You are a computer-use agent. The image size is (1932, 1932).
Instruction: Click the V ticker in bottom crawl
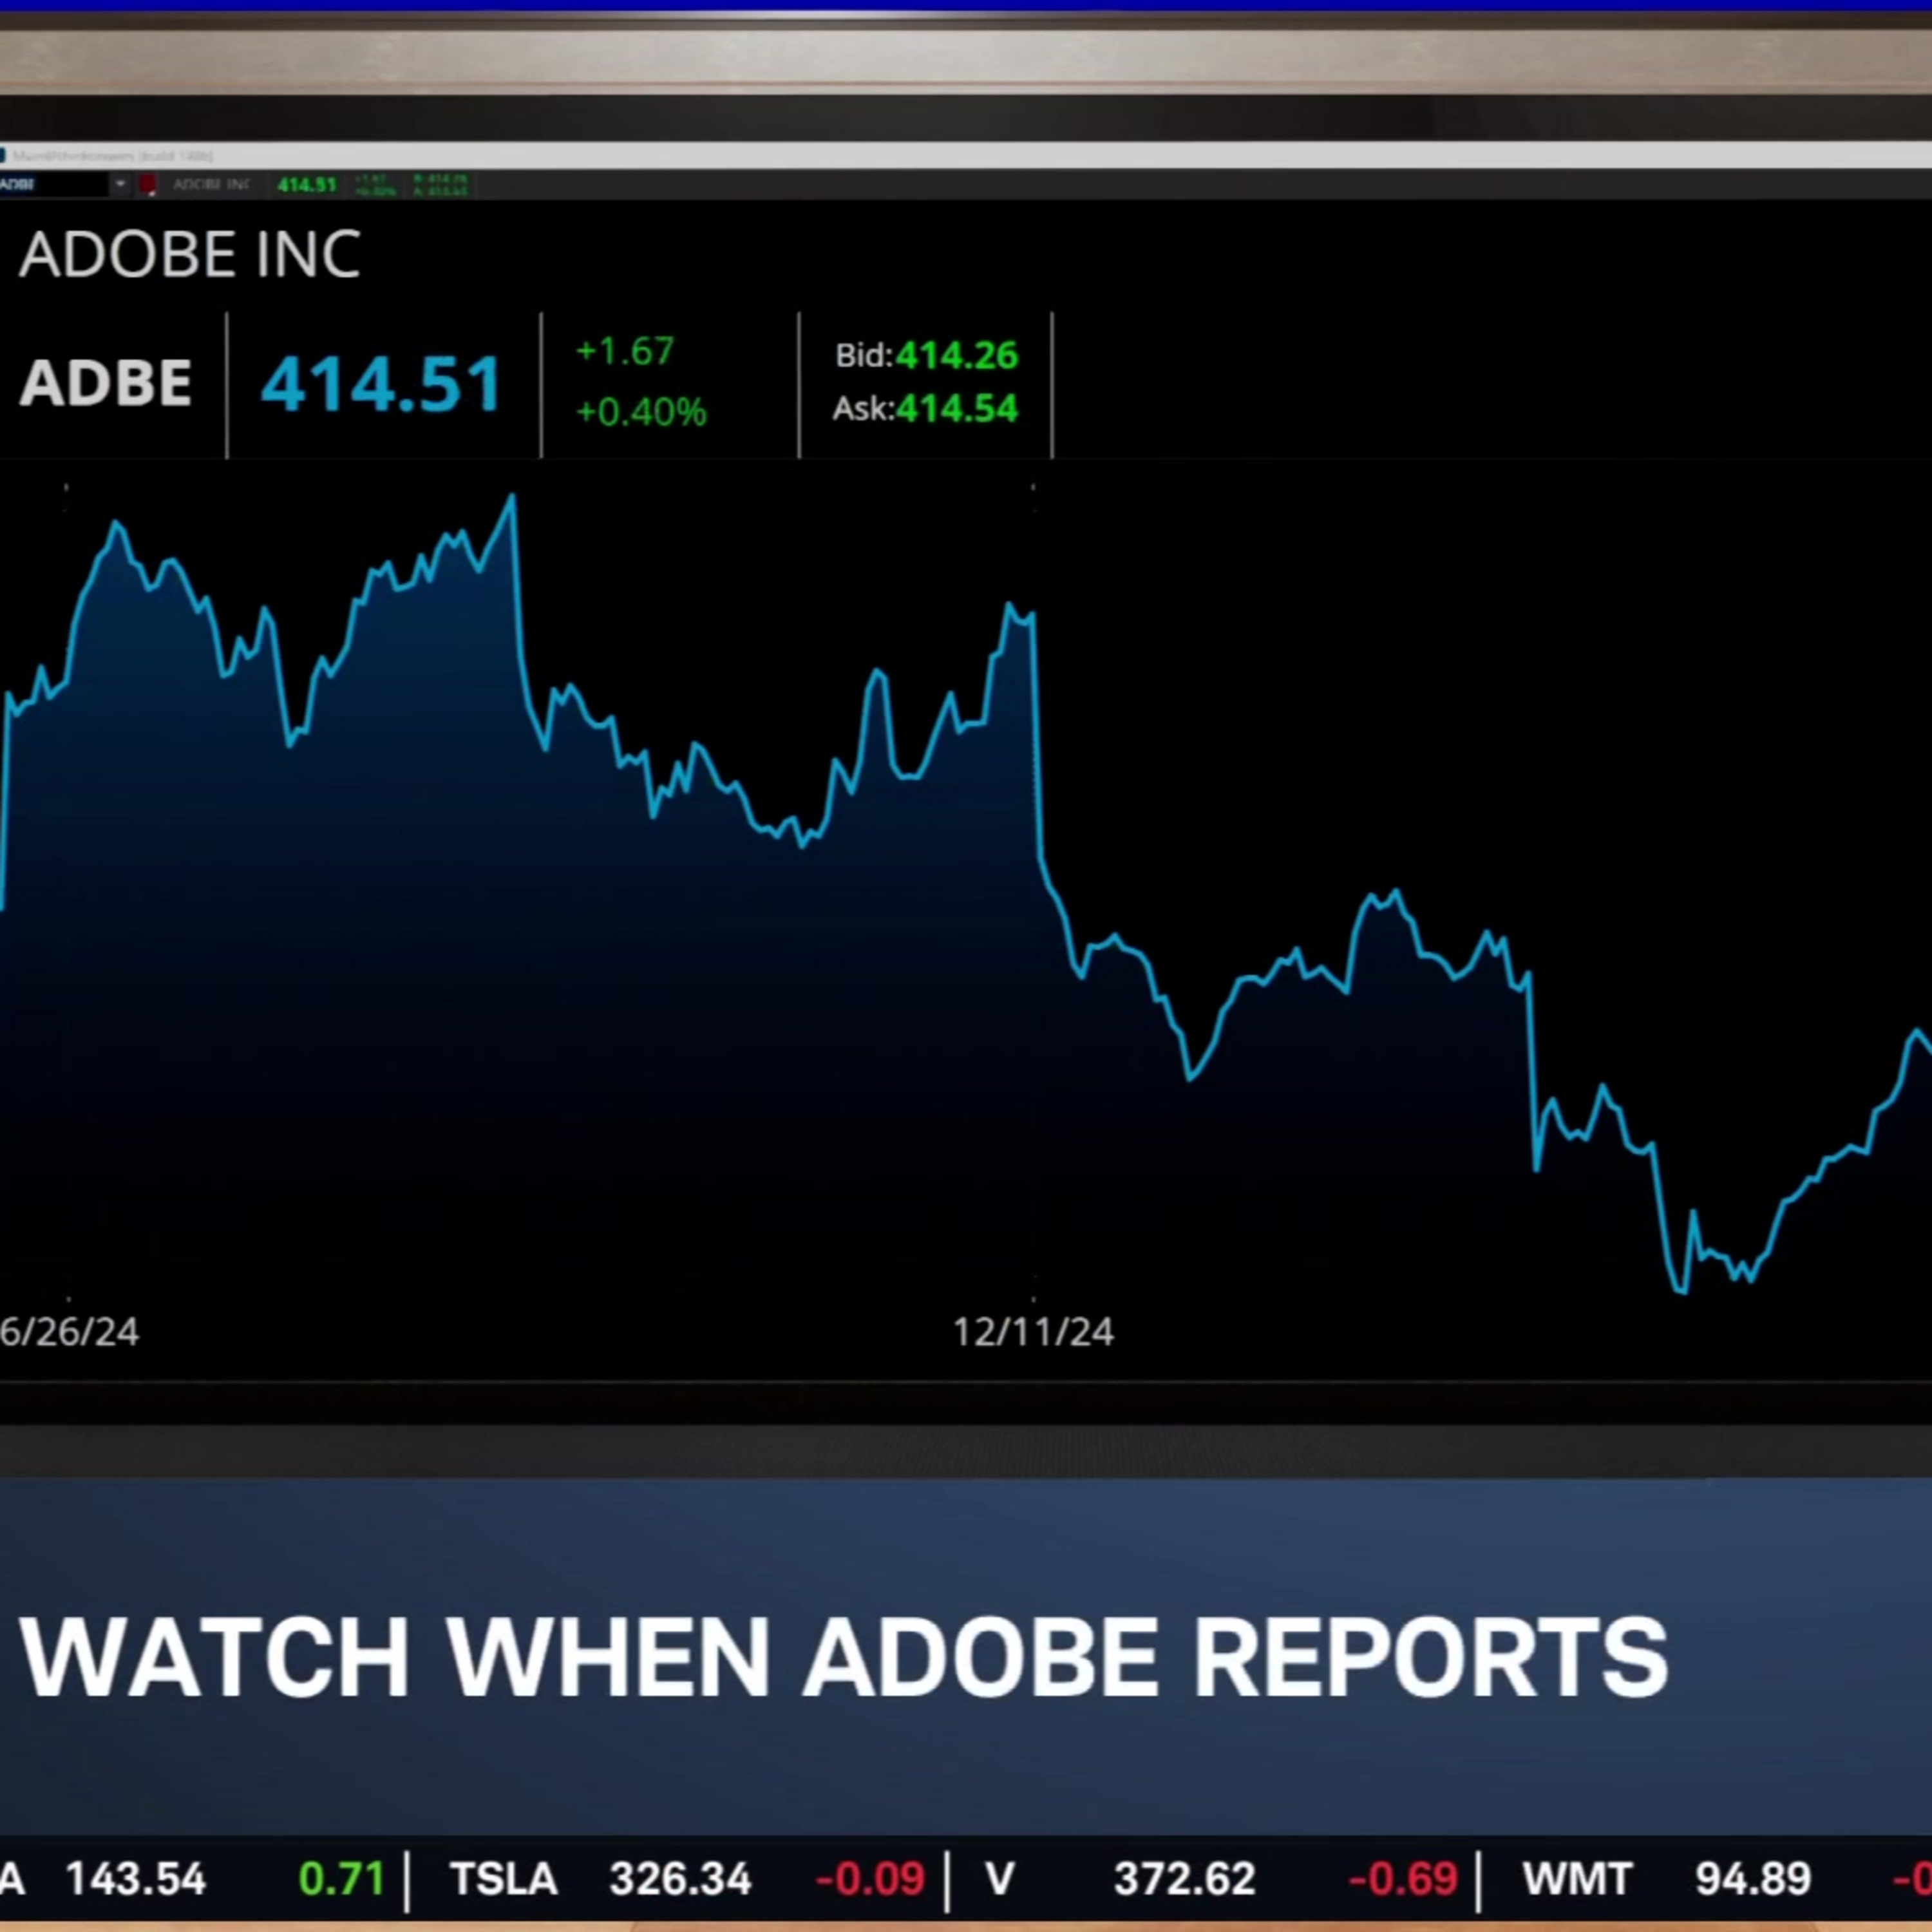click(1000, 1880)
